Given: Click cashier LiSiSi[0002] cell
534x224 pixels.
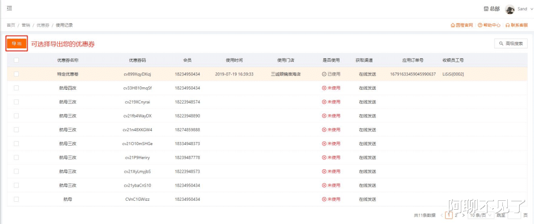Looking at the screenshot, I should click(453, 74).
